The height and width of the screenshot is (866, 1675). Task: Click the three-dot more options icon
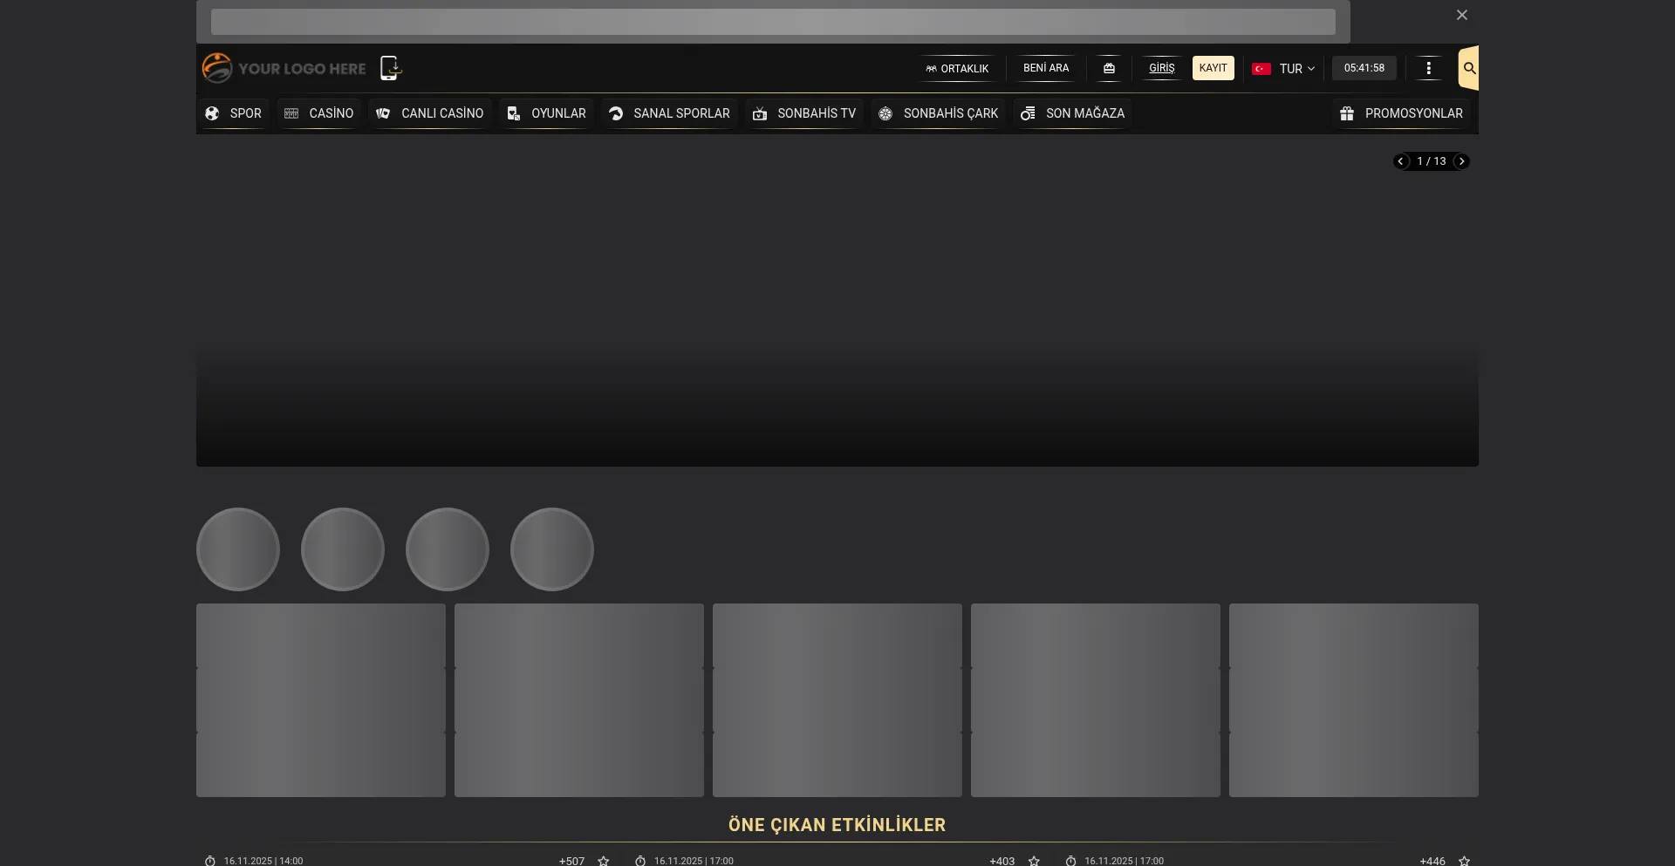(x=1428, y=68)
